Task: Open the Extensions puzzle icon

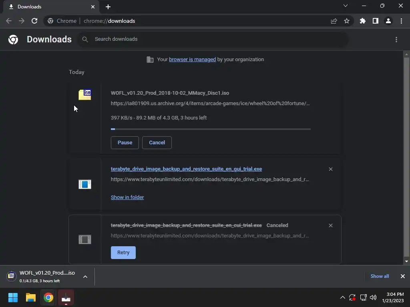Action: tap(363, 21)
